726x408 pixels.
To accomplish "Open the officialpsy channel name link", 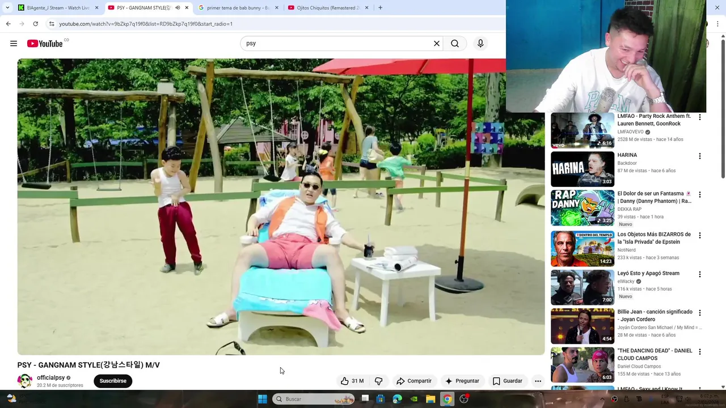I will coord(51,378).
